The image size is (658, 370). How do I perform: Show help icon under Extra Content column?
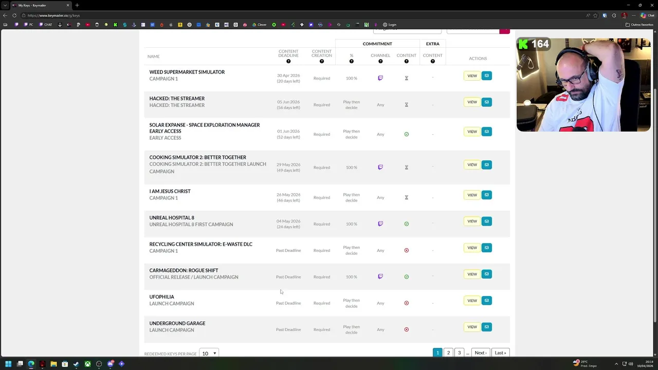pos(432,61)
